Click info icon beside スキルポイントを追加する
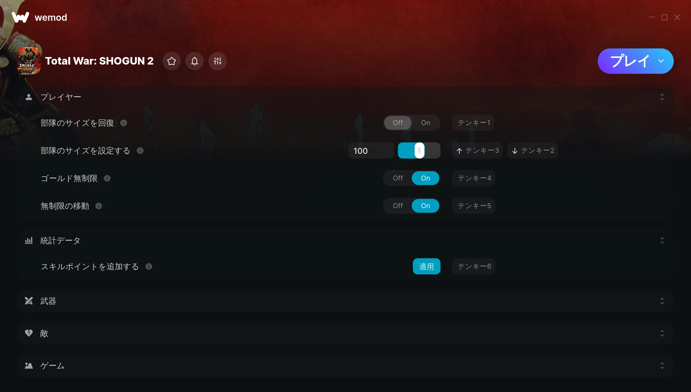691x392 pixels. (x=149, y=267)
